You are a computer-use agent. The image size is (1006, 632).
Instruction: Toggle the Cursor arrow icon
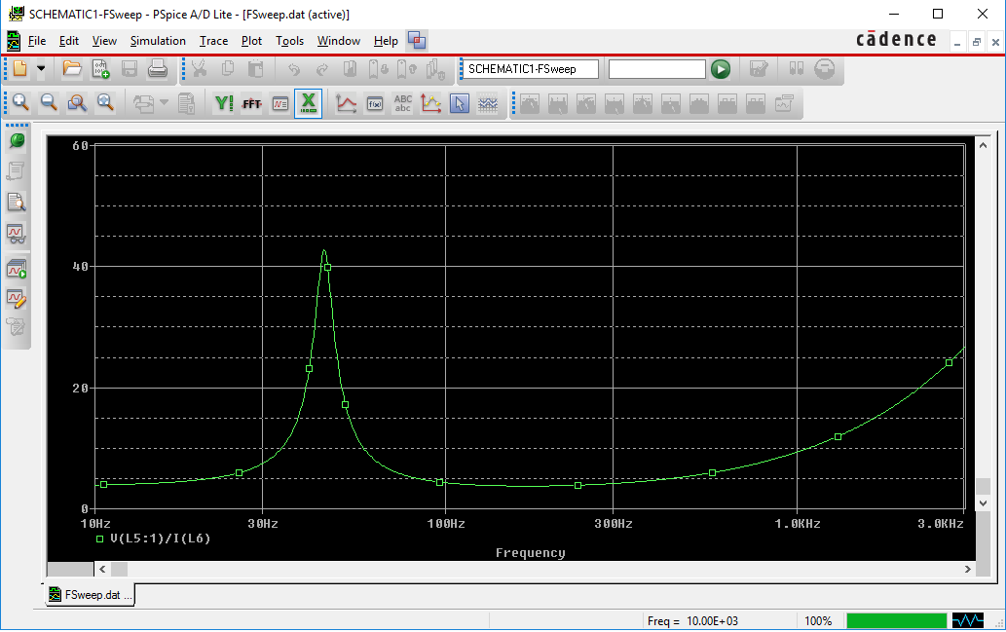(x=460, y=103)
